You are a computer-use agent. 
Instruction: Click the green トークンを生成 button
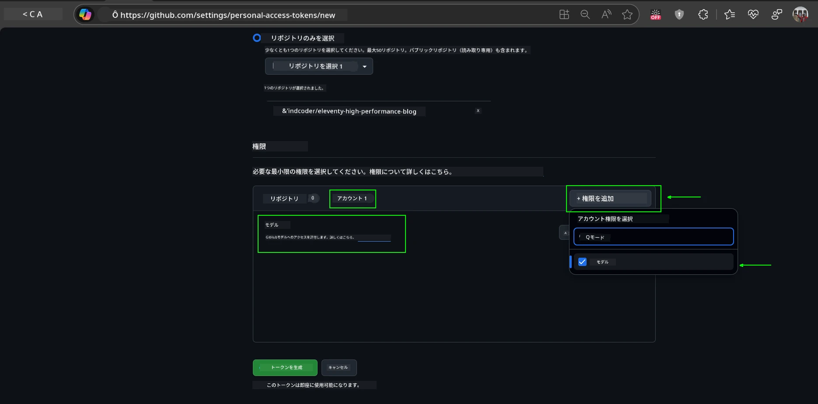click(285, 368)
